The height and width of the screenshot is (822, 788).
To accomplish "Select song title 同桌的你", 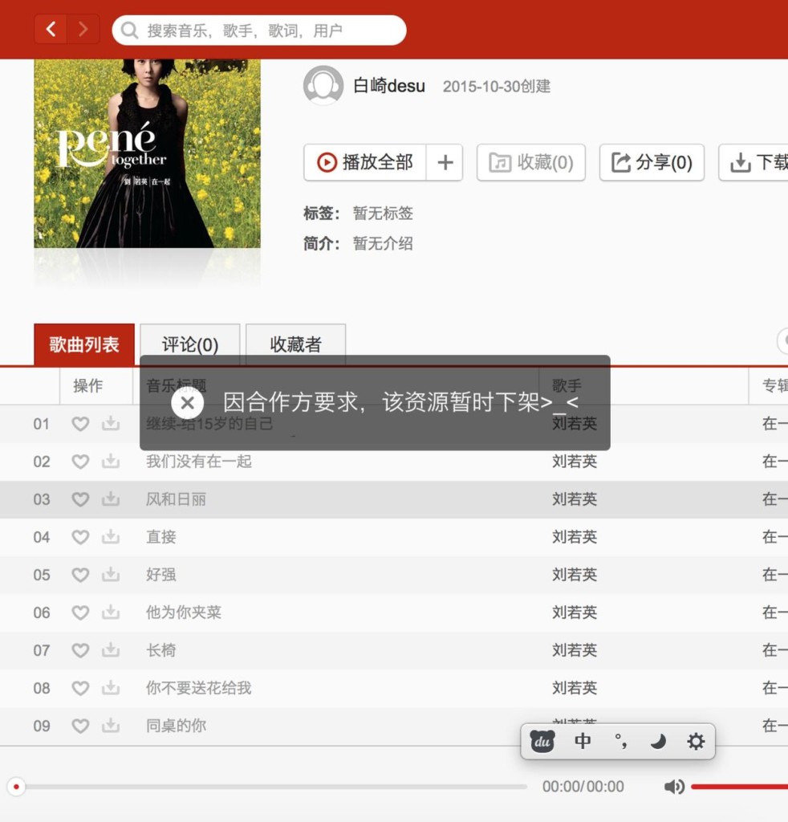I will [x=176, y=726].
